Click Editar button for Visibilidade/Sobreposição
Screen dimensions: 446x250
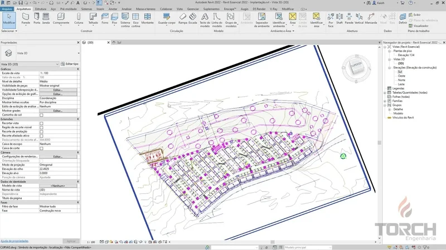(57, 90)
